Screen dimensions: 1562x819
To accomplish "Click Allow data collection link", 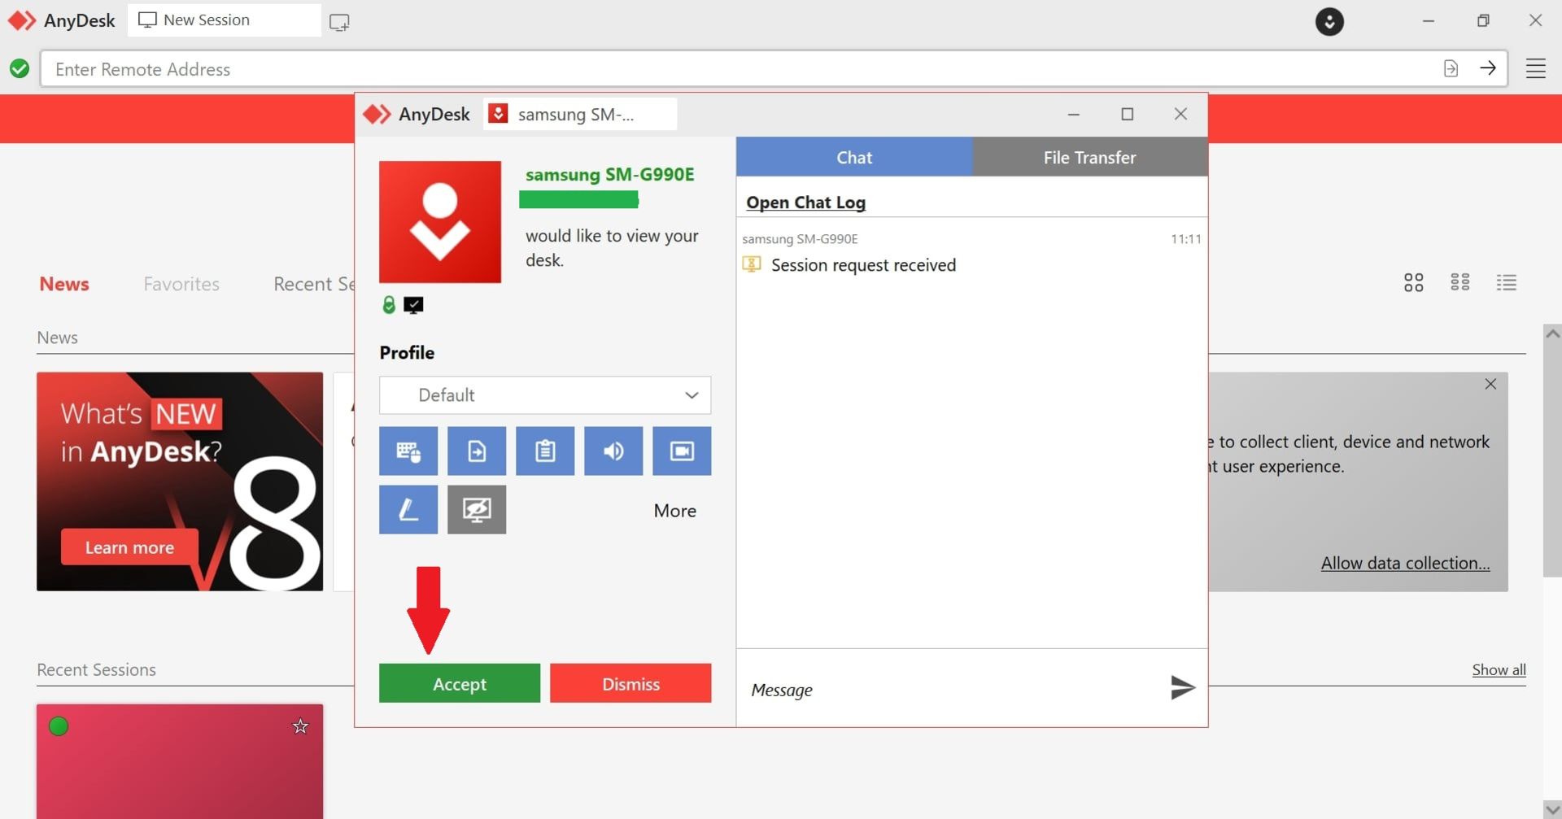I will point(1405,563).
